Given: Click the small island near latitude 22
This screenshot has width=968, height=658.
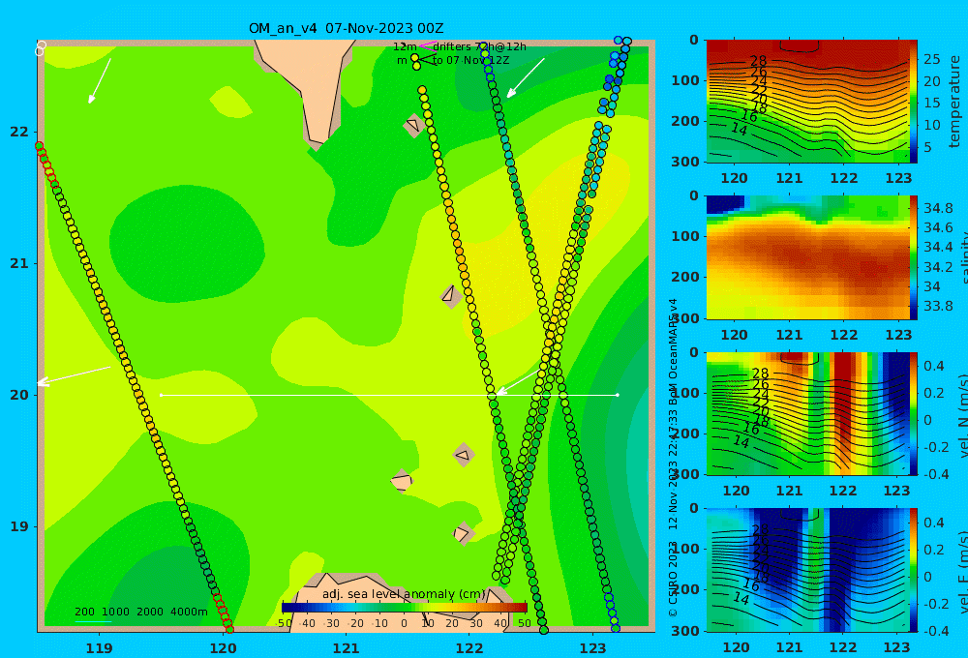Looking at the screenshot, I should [413, 125].
